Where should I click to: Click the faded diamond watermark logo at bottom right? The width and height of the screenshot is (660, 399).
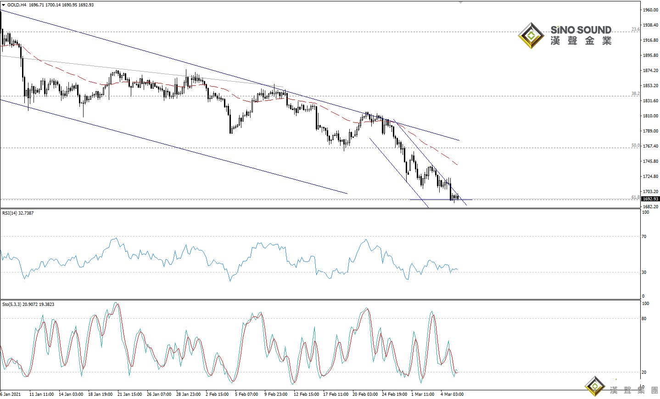pyautogui.click(x=595, y=386)
